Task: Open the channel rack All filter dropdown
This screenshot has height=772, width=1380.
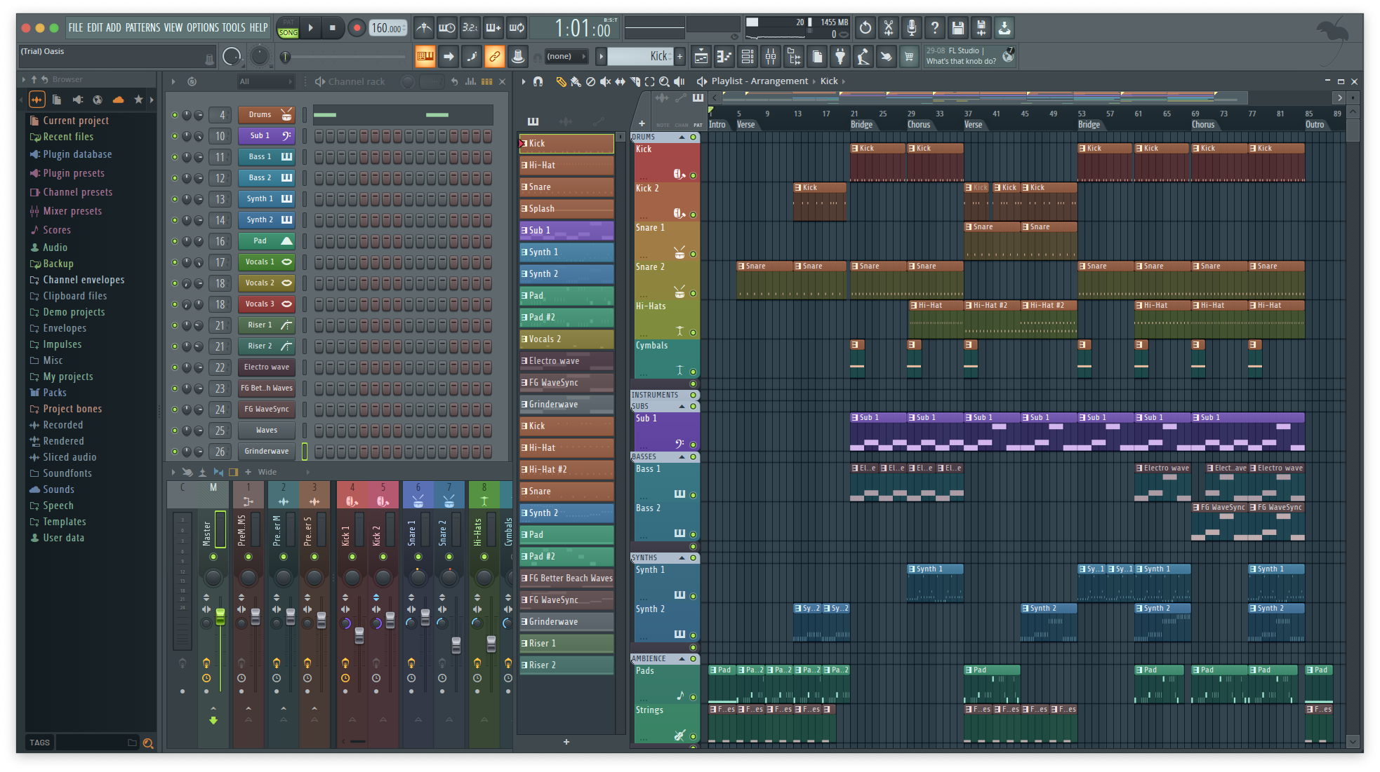Action: [265, 82]
